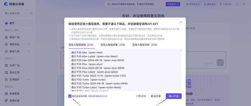This screenshot has height=106, width=251.
Task: Click the 开通服务 button in top bar
Action: coord(173,4)
